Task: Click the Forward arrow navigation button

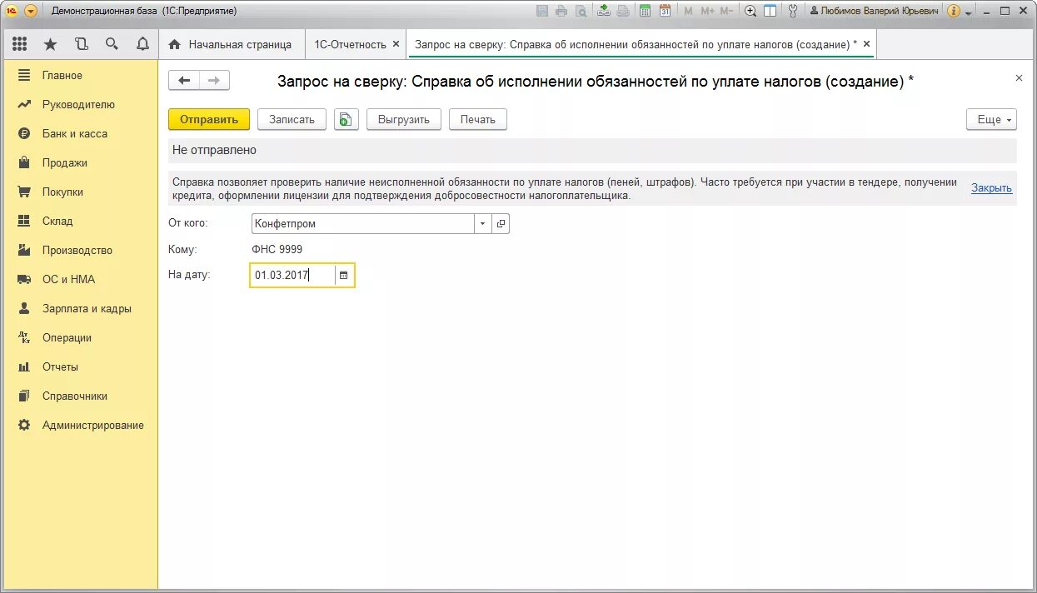Action: (214, 80)
